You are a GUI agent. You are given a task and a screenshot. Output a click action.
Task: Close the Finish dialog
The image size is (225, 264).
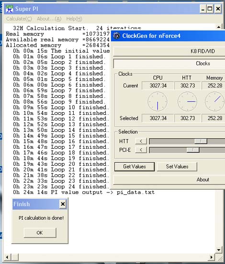click(63, 204)
